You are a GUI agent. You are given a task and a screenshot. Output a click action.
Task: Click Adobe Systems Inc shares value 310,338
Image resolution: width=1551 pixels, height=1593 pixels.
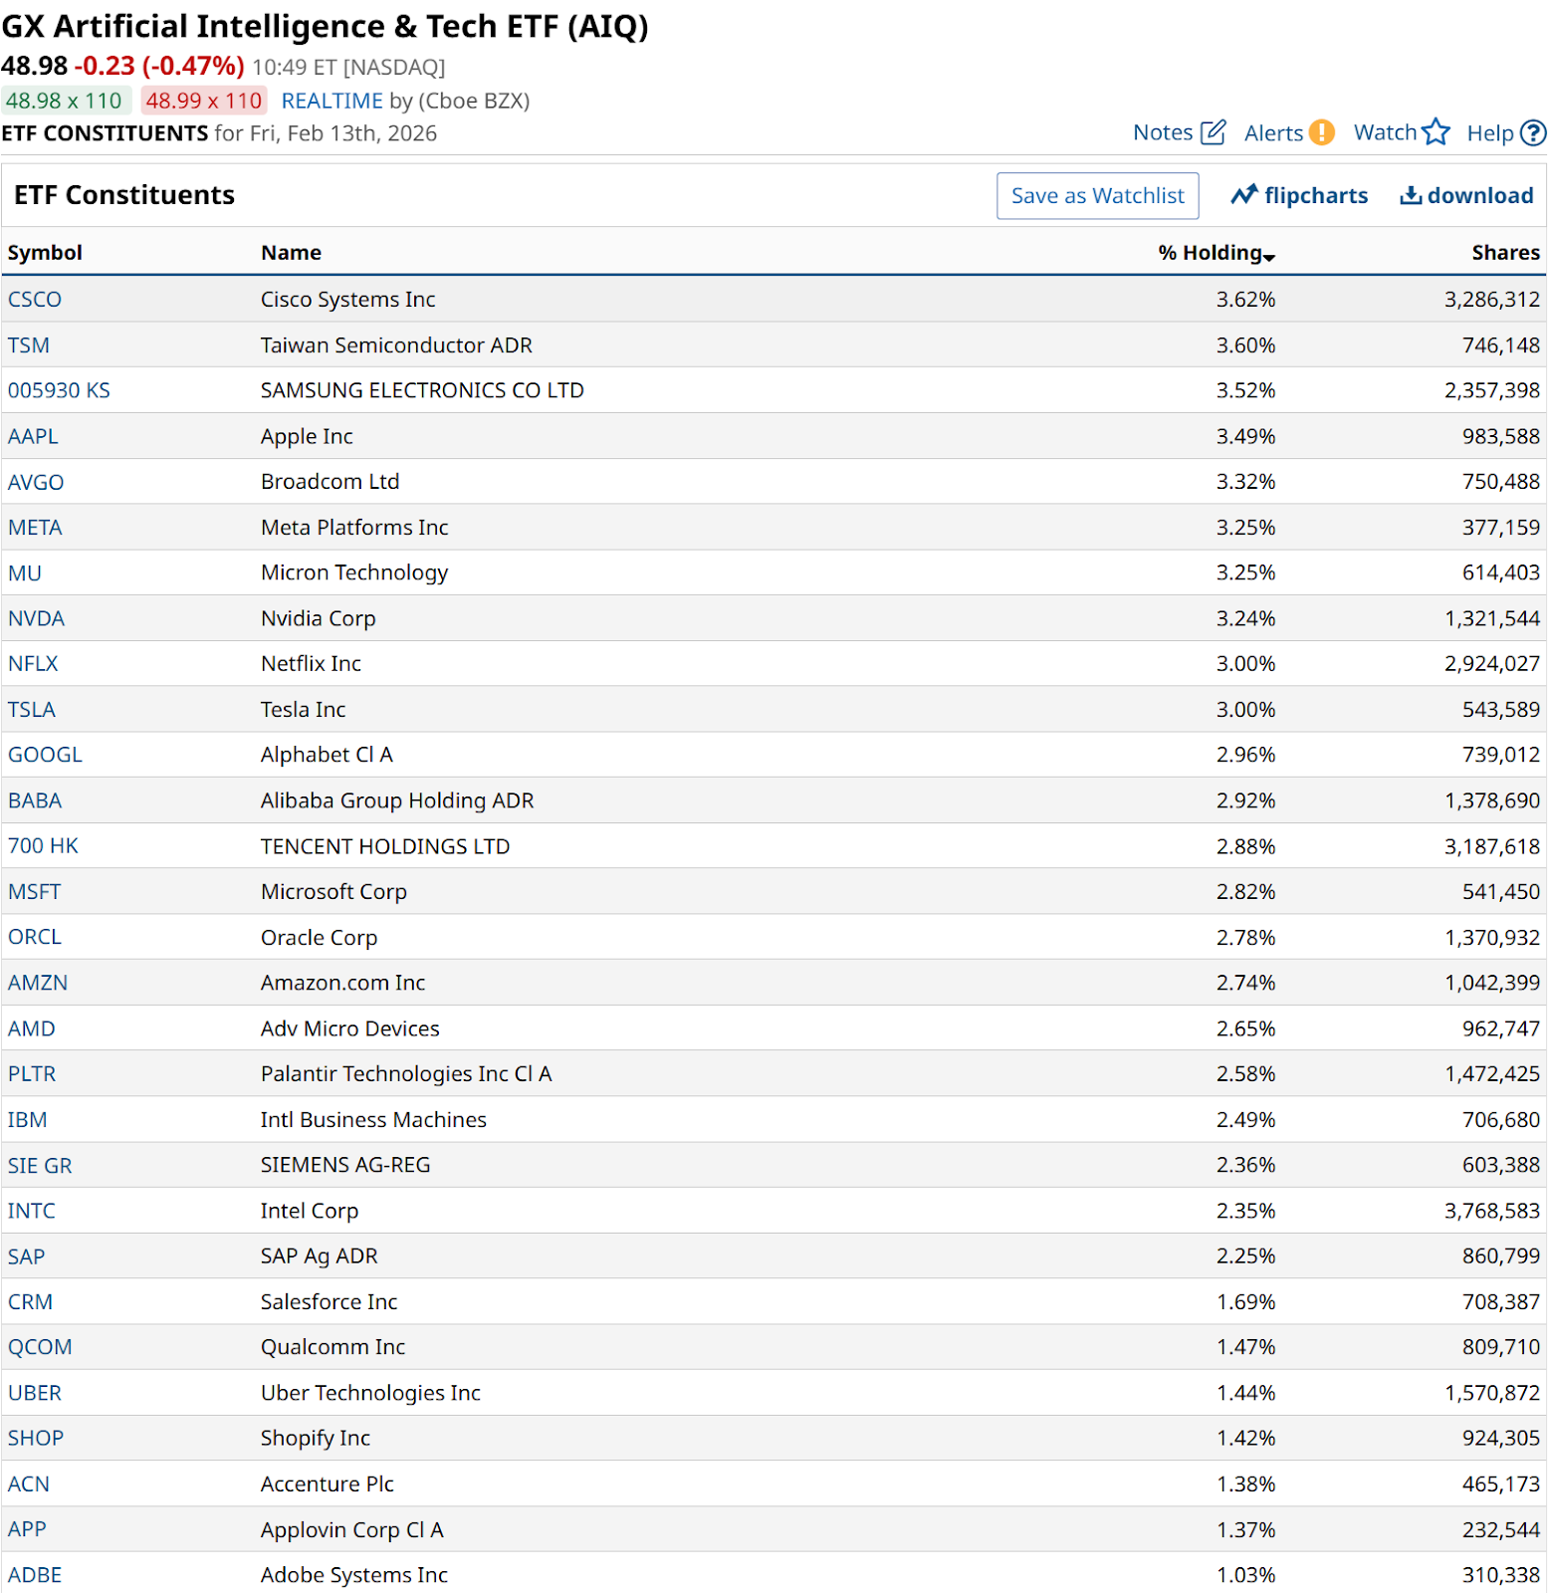tap(1501, 1575)
